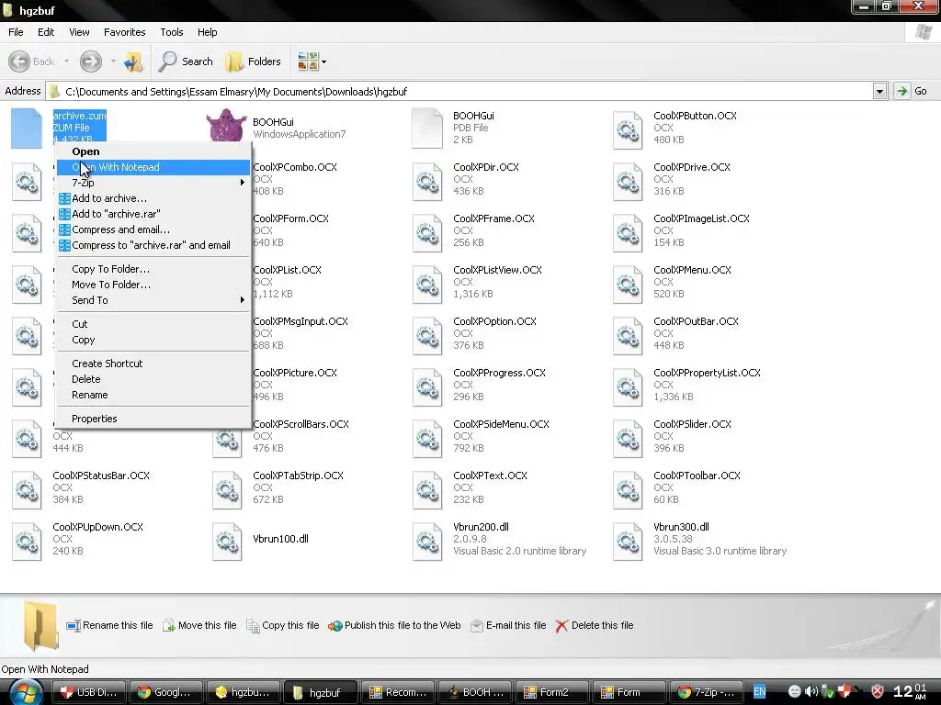The image size is (941, 705).
Task: Select the CoolXPPropertyList.OCX file icon
Action: point(627,386)
